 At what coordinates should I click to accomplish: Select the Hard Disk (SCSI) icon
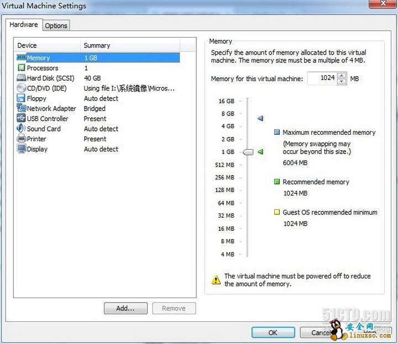[x=22, y=78]
